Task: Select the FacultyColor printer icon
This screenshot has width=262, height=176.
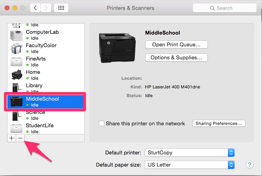Action: 16,48
